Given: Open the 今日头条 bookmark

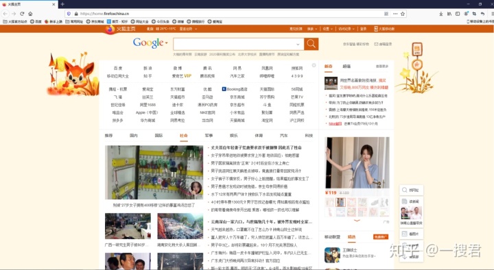Looking at the screenshot, I should pyautogui.click(x=161, y=22).
